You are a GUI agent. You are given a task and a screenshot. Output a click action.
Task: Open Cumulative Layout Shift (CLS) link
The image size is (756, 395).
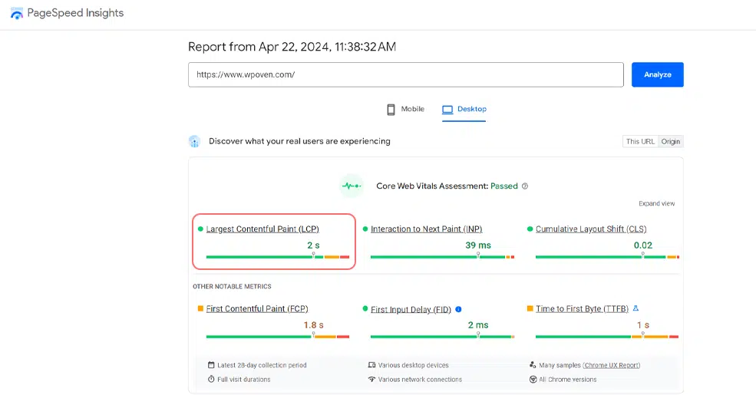pos(591,229)
